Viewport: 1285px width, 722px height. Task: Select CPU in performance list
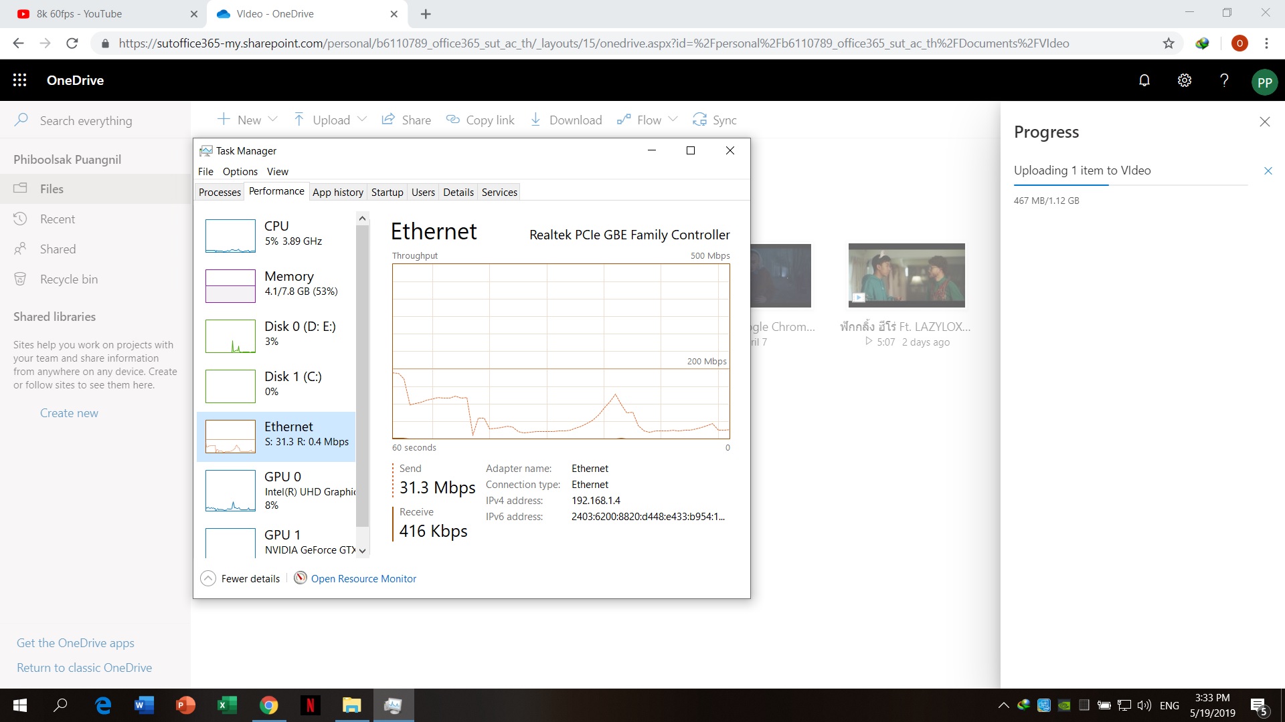click(x=276, y=235)
